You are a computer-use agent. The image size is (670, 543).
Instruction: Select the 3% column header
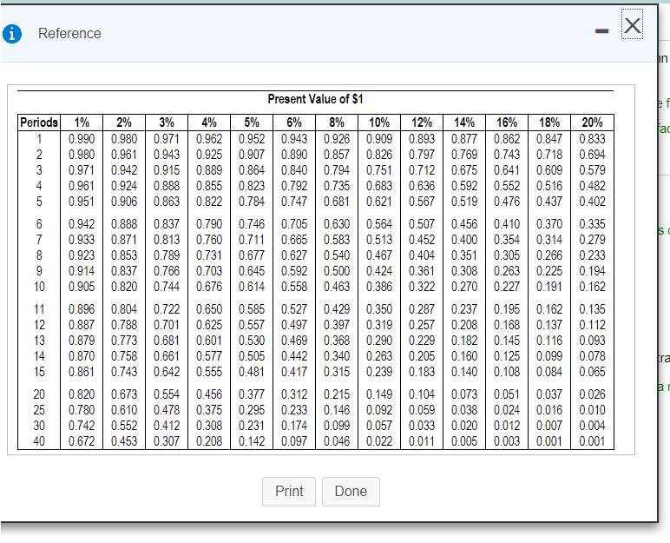pos(167,123)
